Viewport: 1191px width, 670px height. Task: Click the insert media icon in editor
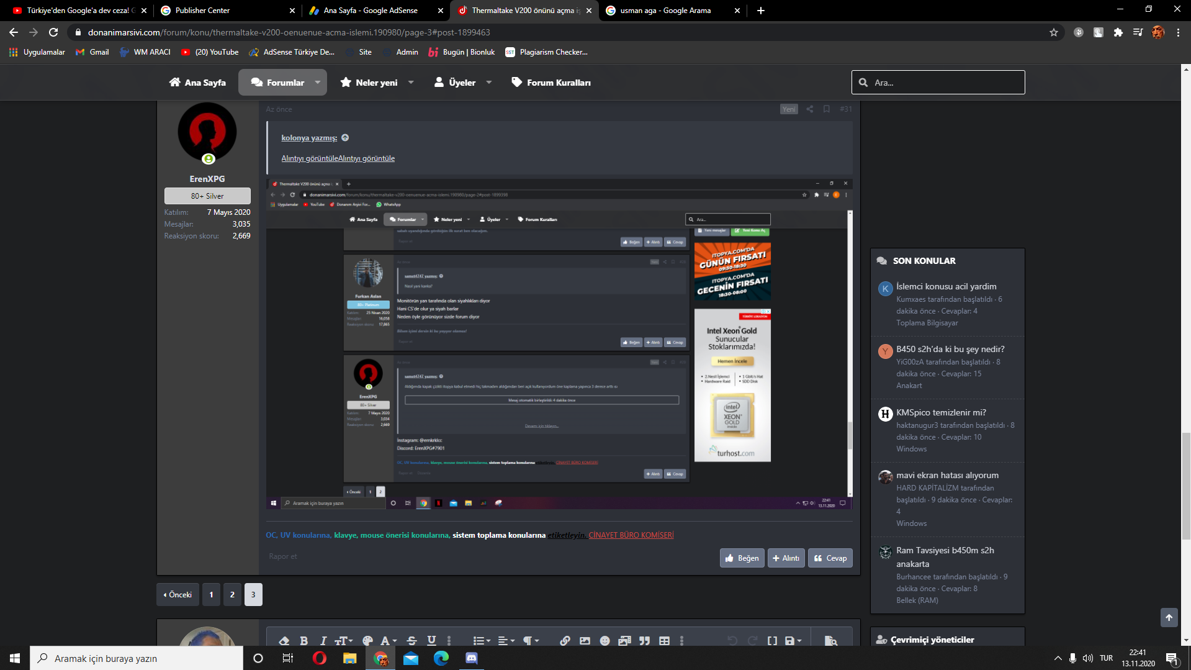[x=624, y=640]
